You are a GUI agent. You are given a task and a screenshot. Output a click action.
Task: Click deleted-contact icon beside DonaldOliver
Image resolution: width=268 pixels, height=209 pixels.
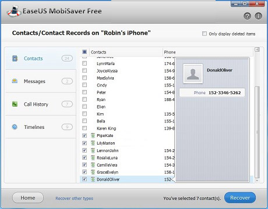coord(93,179)
